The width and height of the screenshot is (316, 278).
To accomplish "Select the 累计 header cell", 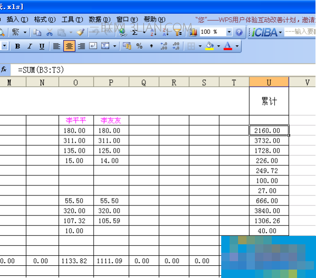I will click(269, 101).
